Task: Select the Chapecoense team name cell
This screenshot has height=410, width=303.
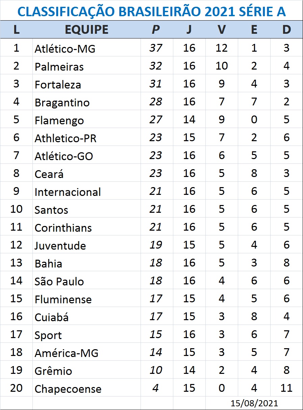Action: point(68,389)
